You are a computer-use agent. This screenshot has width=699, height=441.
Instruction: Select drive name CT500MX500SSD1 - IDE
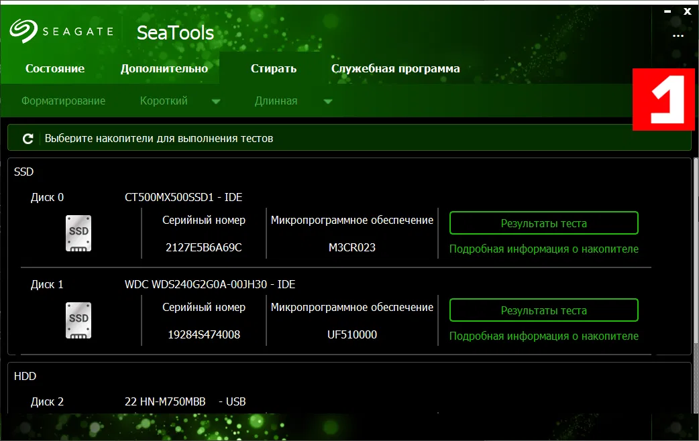click(184, 197)
